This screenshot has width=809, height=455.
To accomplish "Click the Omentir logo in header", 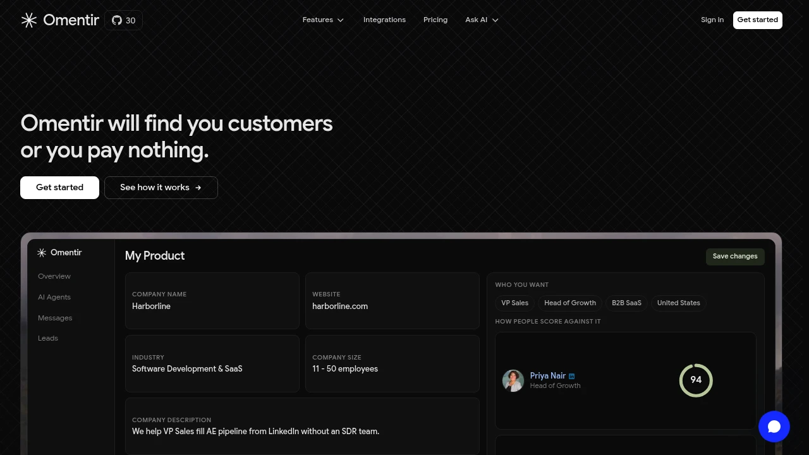I will (60, 20).
